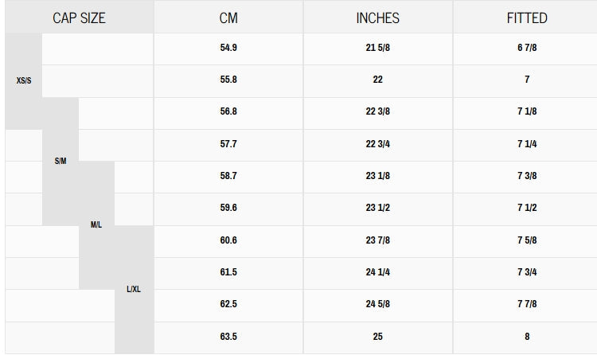
Task: Click the CAP SIZE column header
Action: click(79, 18)
